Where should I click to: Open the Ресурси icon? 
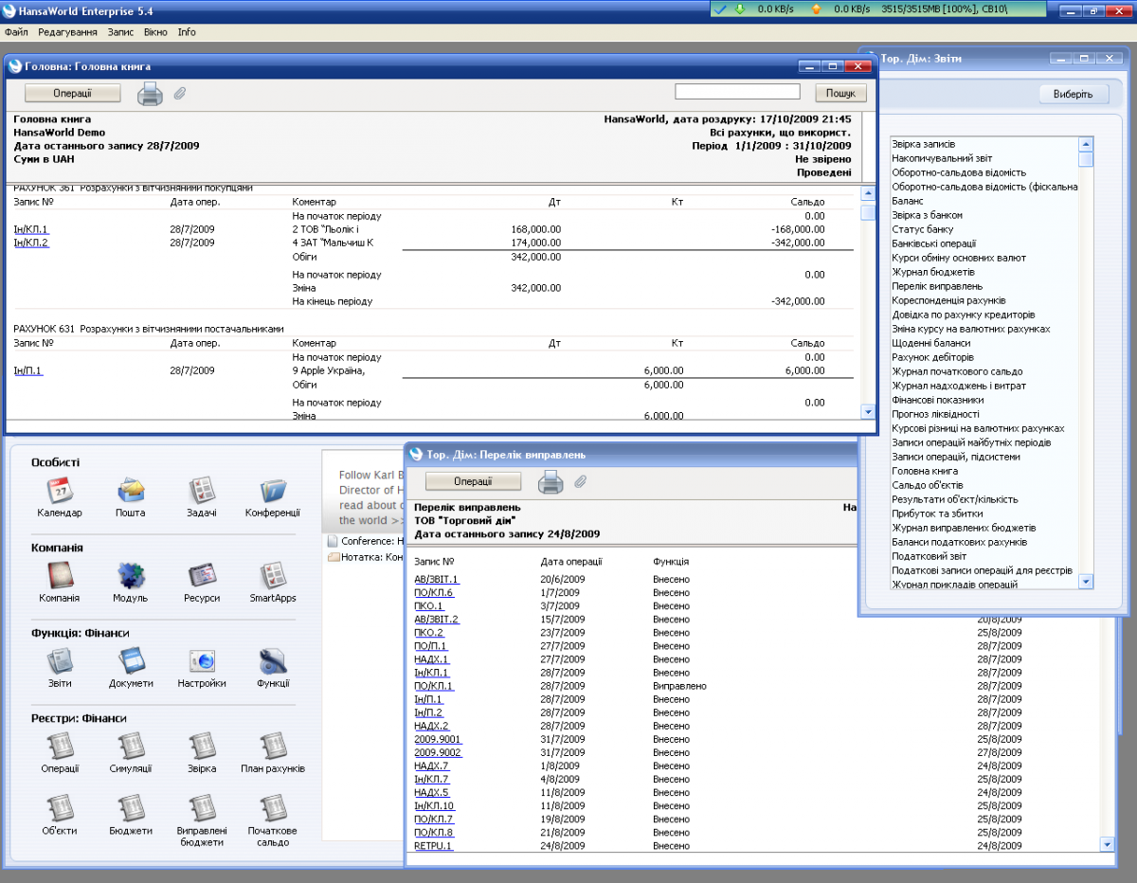202,575
